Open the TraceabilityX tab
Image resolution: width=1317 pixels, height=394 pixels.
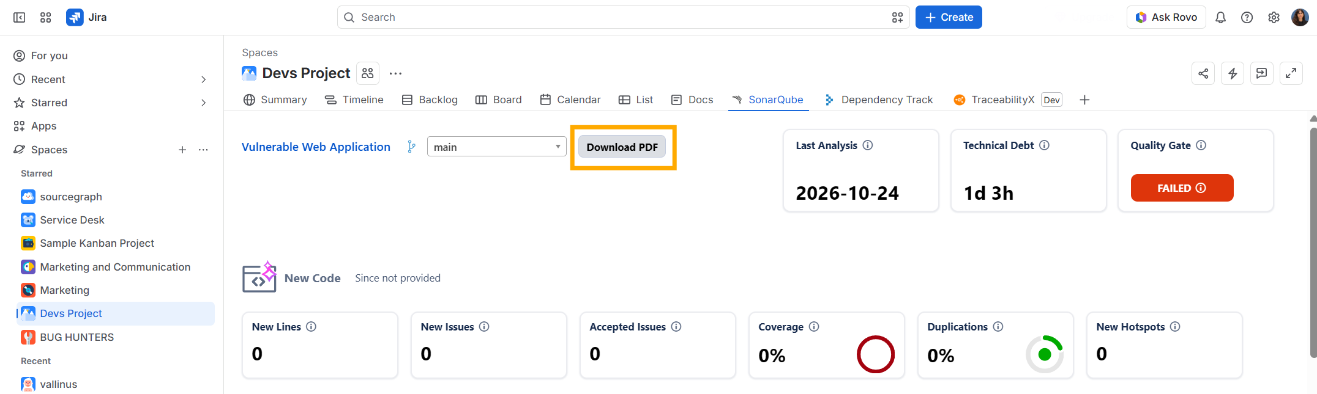coord(1007,100)
